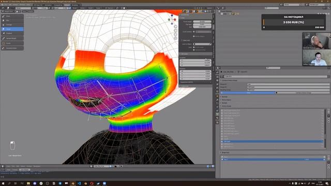
Task: Click viewport zoom gizmo icon
Action: [176, 26]
